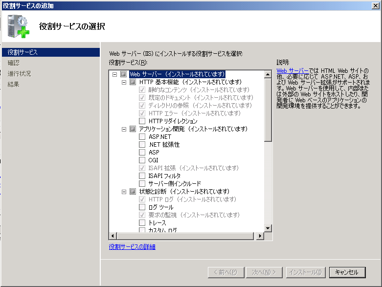Enable the ASP.NET role service checkbox
This screenshot has width=382, height=287.
click(x=142, y=136)
